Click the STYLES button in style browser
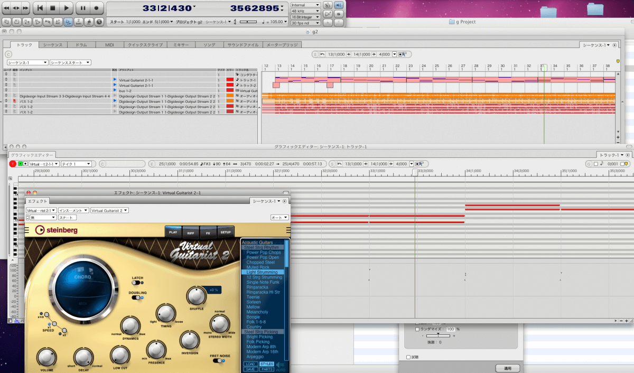Image resolution: width=634 pixels, height=373 pixels. pyautogui.click(x=267, y=364)
